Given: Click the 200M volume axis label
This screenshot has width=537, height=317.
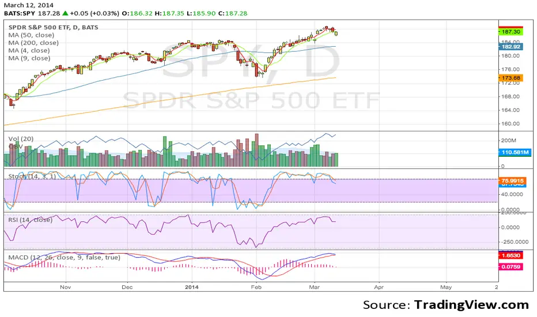Looking at the screenshot, I should (x=508, y=140).
